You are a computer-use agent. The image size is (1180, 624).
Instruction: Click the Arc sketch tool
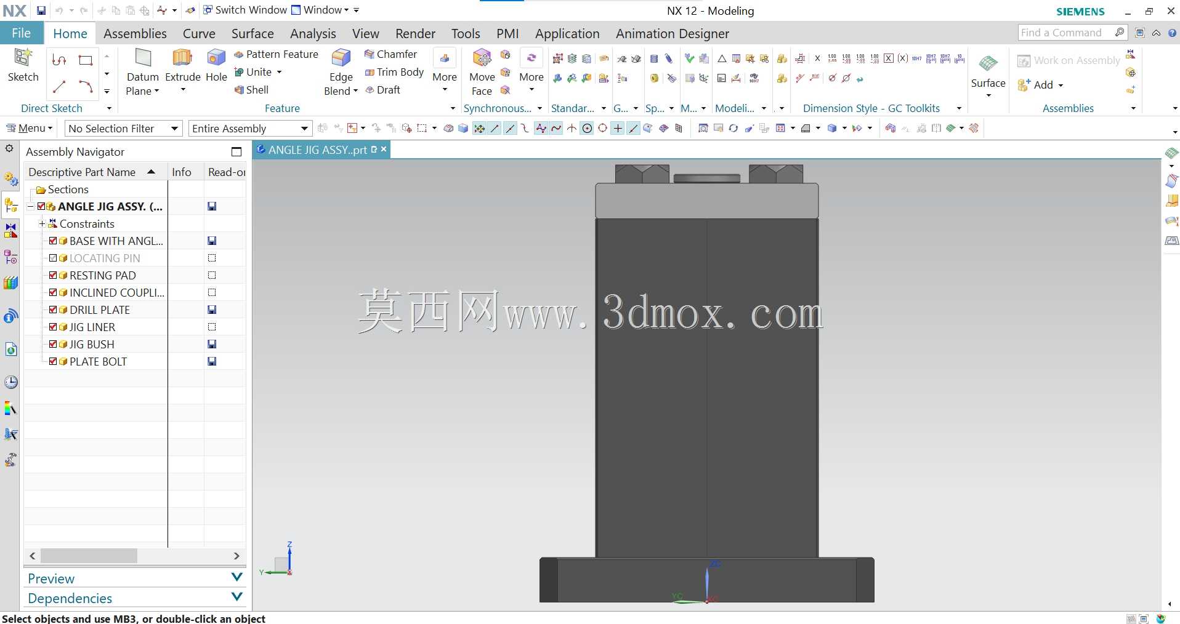[x=86, y=87]
